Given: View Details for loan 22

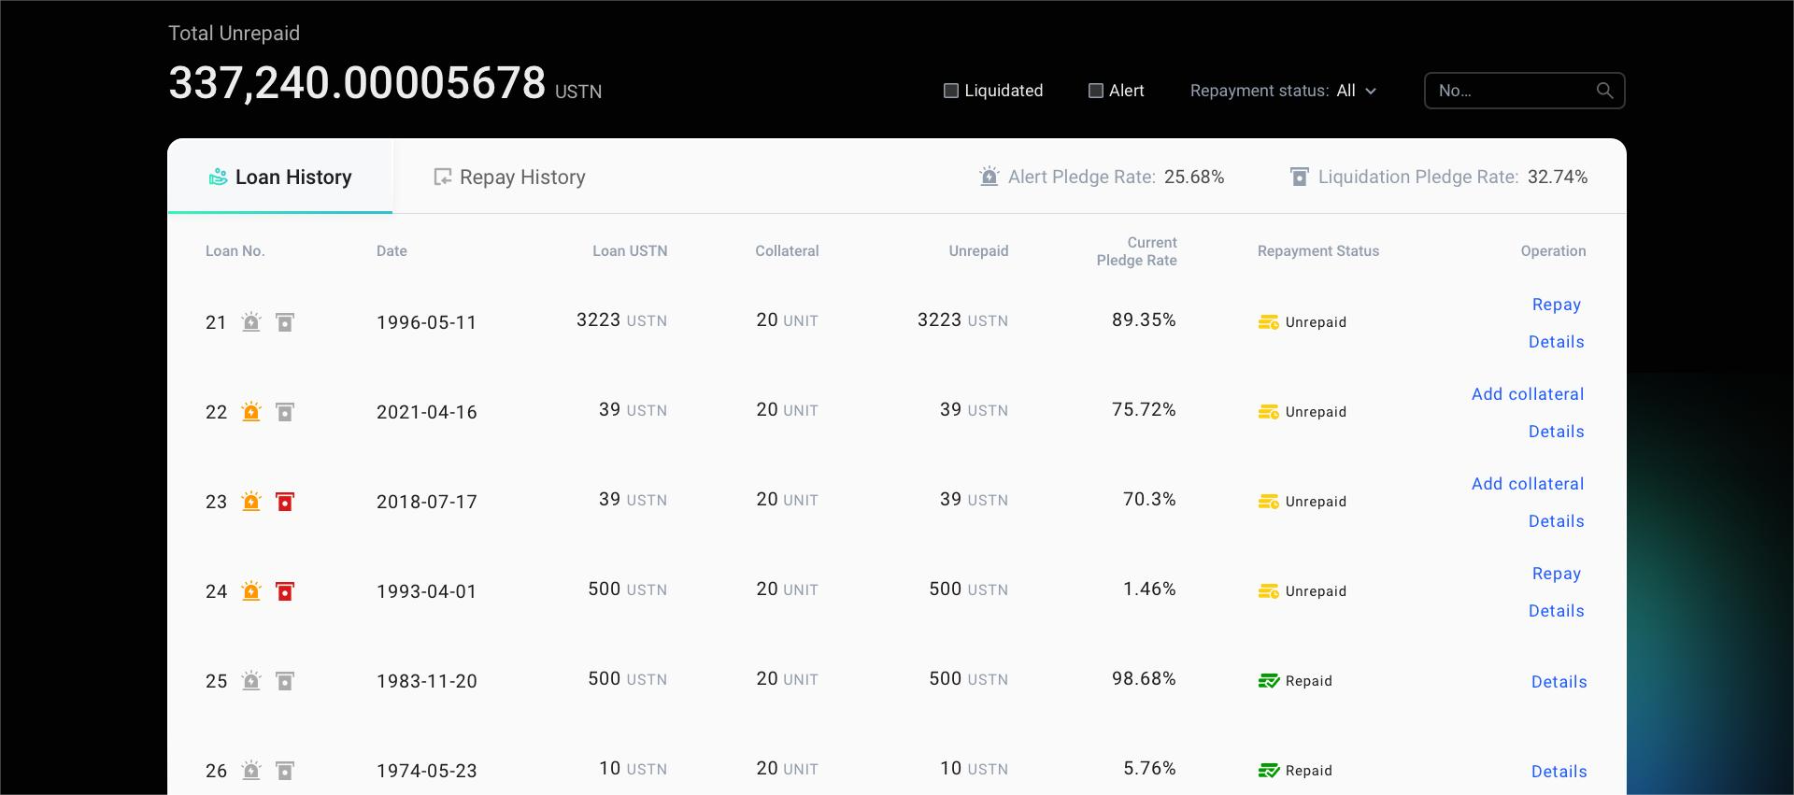Looking at the screenshot, I should [1557, 432].
